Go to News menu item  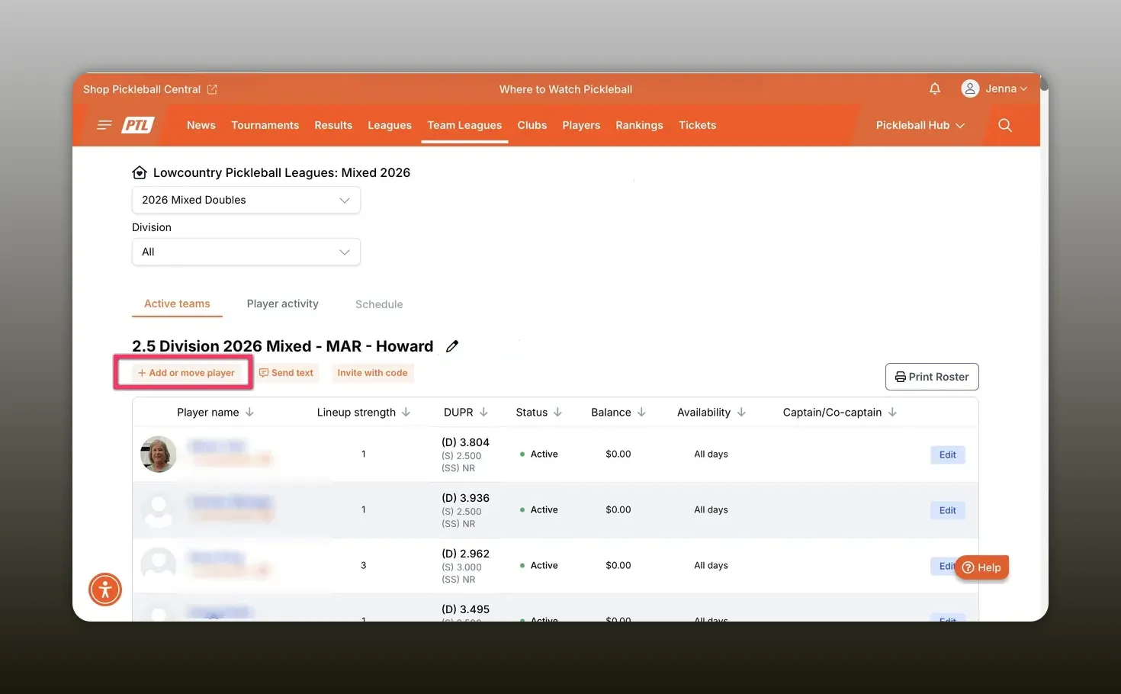201,125
